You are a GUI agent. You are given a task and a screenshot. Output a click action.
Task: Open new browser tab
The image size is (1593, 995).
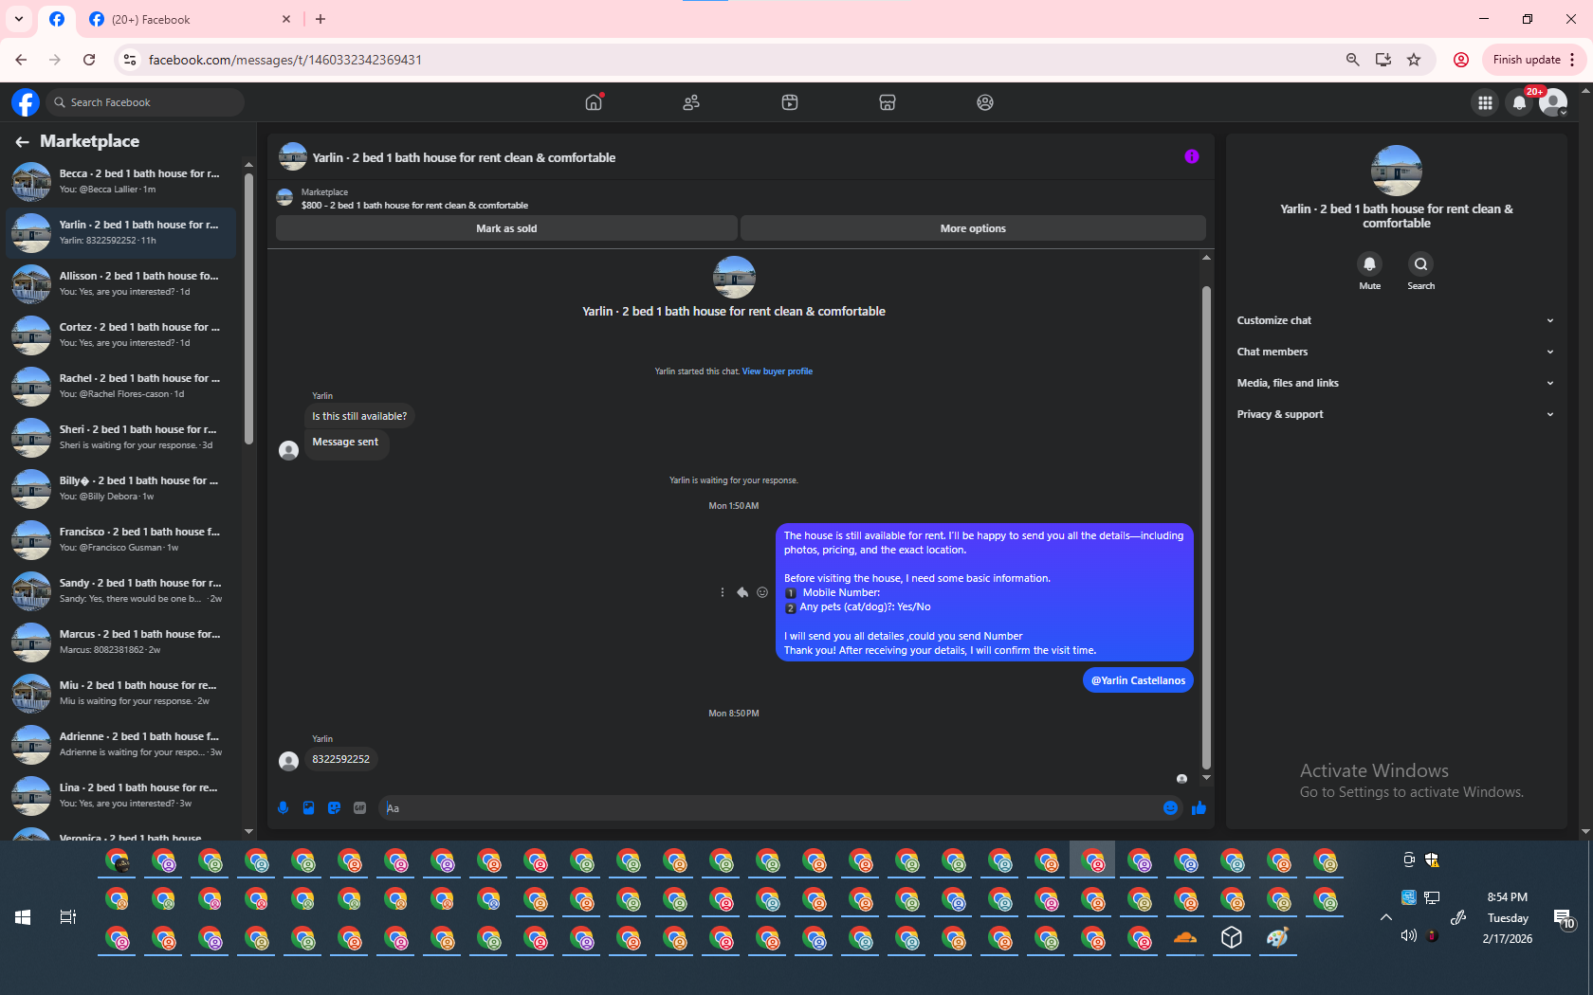[x=320, y=19]
